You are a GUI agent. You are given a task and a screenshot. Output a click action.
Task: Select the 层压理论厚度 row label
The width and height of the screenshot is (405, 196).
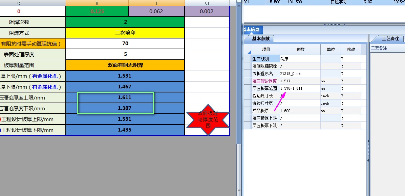pos(266,81)
